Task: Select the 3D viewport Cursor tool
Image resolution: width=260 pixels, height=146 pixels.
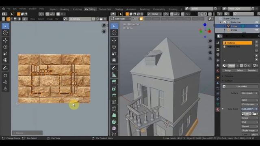Action: click(x=114, y=32)
